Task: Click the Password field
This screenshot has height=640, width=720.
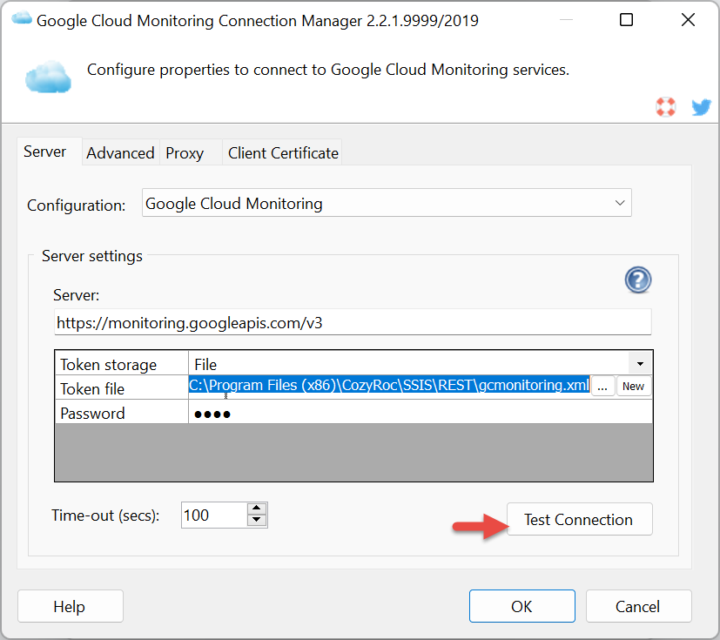Action: coord(421,412)
